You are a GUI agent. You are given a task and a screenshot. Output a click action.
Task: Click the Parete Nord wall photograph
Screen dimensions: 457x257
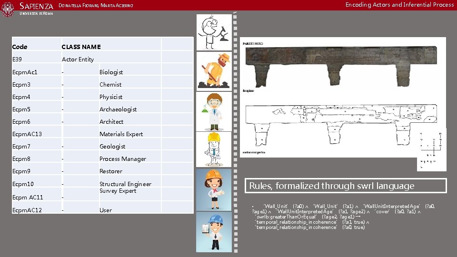(x=341, y=67)
